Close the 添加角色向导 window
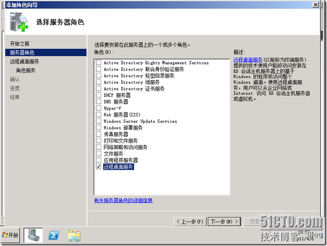The height and width of the screenshot is (246, 327). [x=316, y=5]
